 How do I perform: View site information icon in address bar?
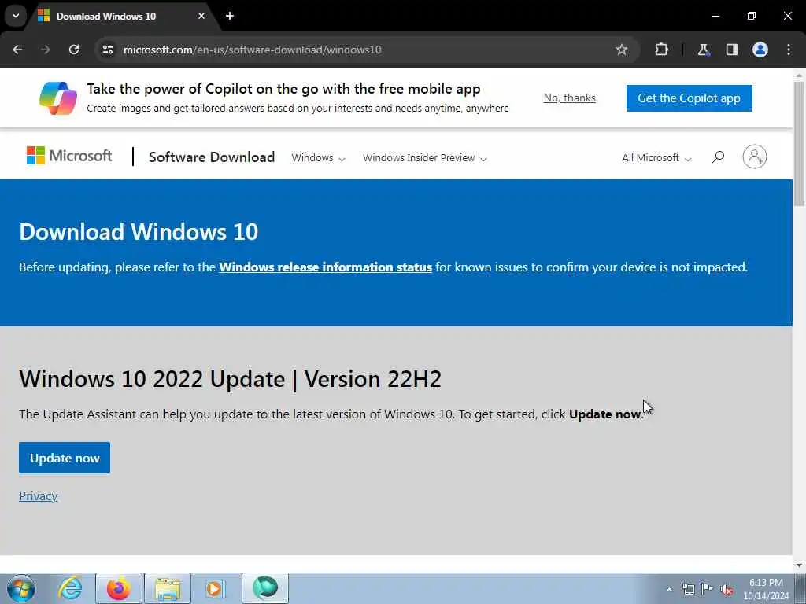pos(107,50)
